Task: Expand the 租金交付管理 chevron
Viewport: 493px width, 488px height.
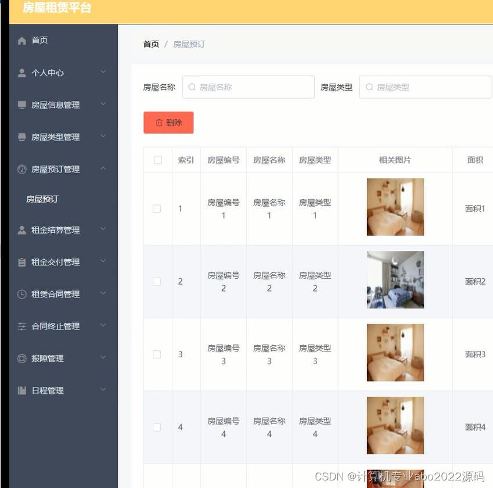Action: [x=103, y=261]
